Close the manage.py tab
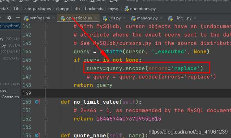 click(x=161, y=18)
